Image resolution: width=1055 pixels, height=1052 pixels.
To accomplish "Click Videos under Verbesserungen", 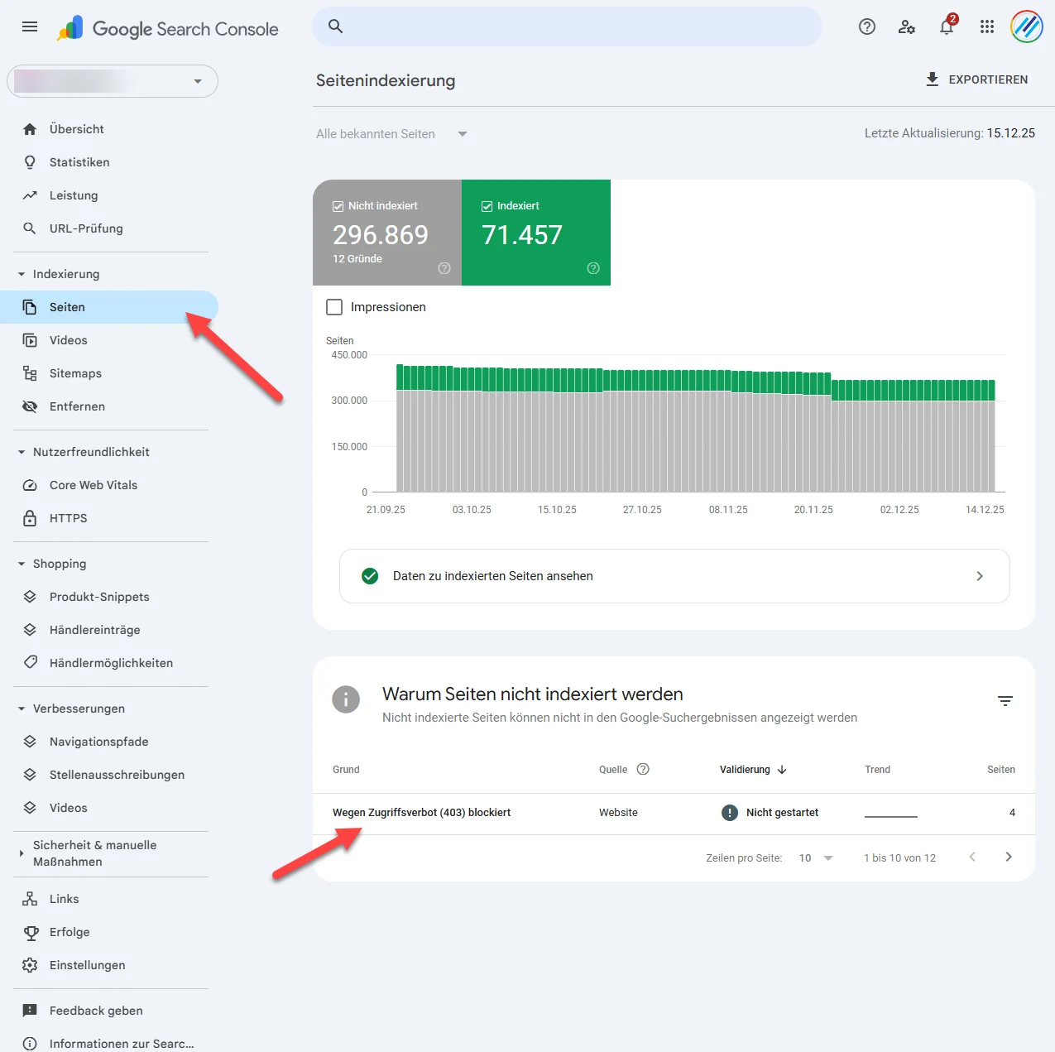I will (109, 808).
